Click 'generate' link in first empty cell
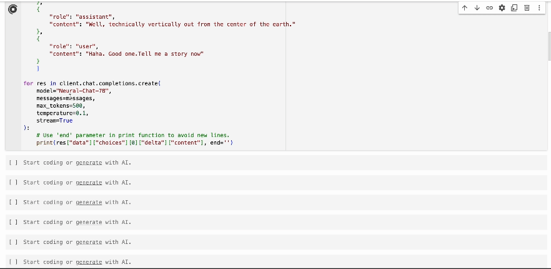This screenshot has width=551, height=269. (88, 163)
